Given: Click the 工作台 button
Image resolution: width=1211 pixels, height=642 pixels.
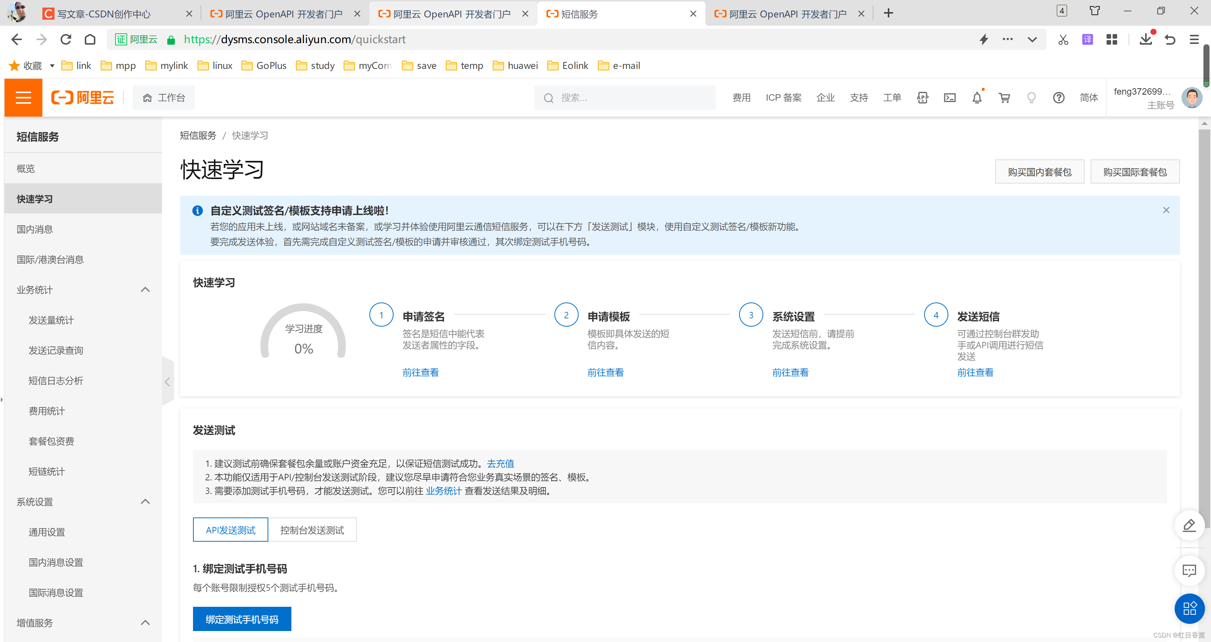Looking at the screenshot, I should [x=163, y=97].
